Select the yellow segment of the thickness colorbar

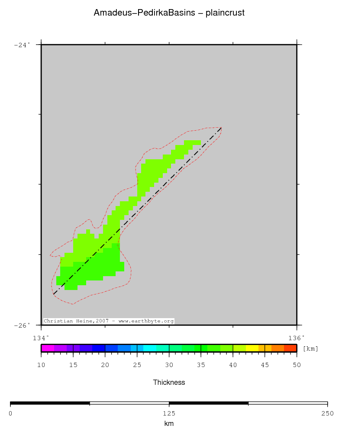click(252, 348)
